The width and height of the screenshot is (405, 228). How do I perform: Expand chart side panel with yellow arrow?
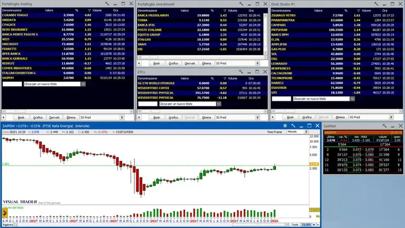4,213
